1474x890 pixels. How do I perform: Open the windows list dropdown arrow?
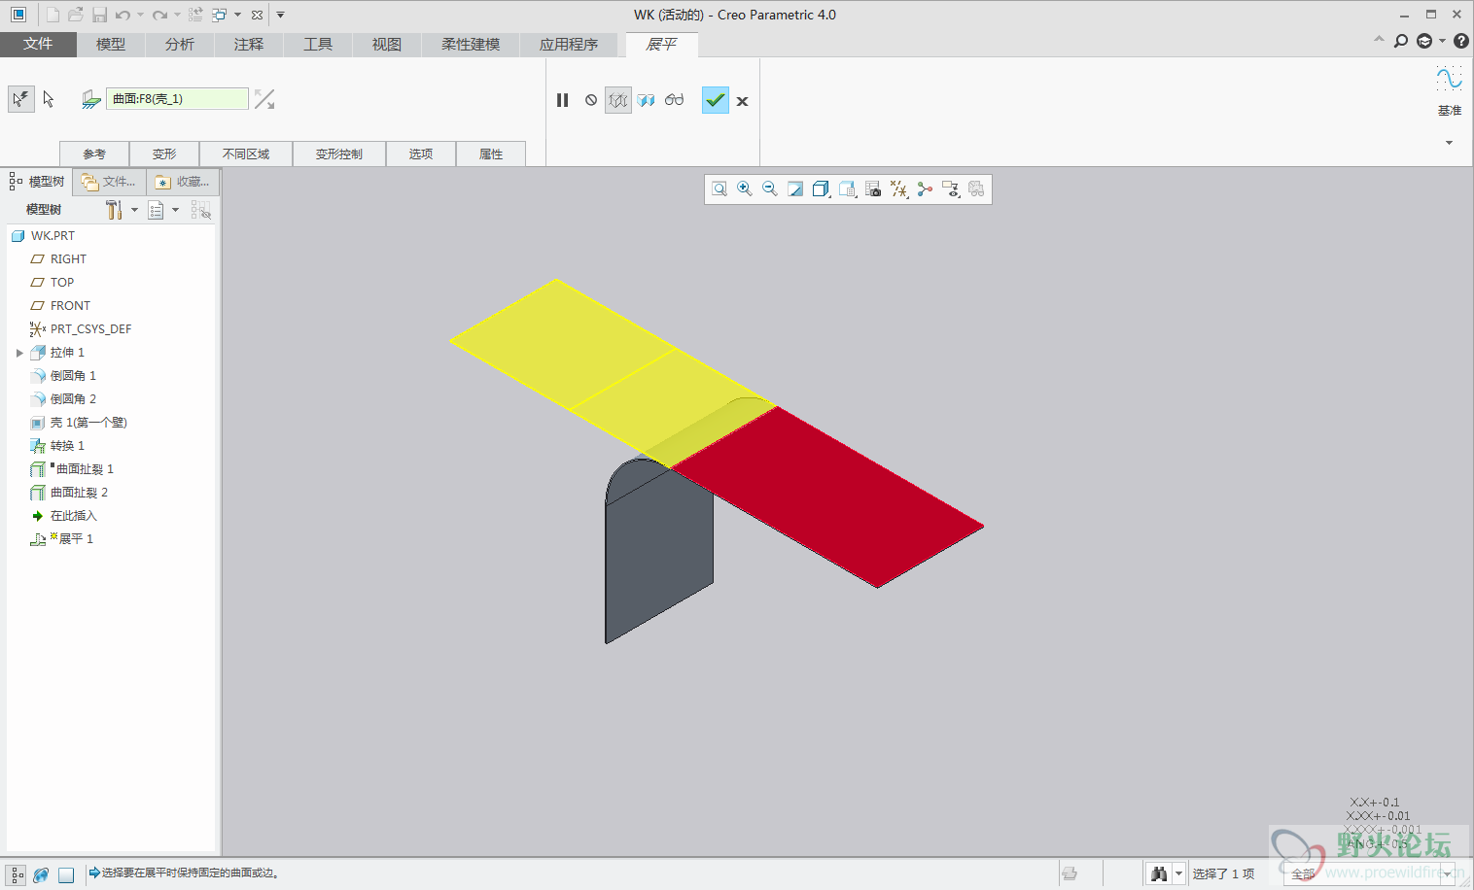tap(237, 15)
